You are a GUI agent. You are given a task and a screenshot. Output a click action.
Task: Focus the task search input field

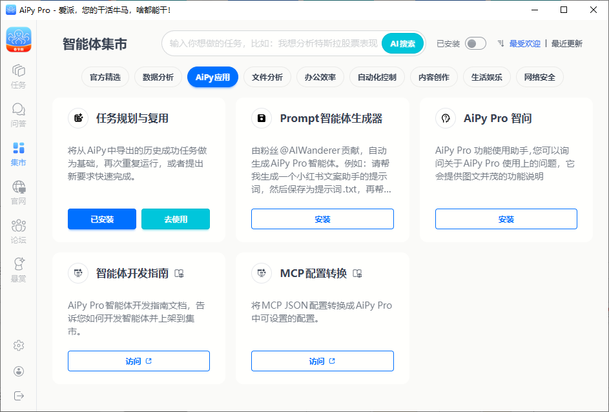click(271, 44)
